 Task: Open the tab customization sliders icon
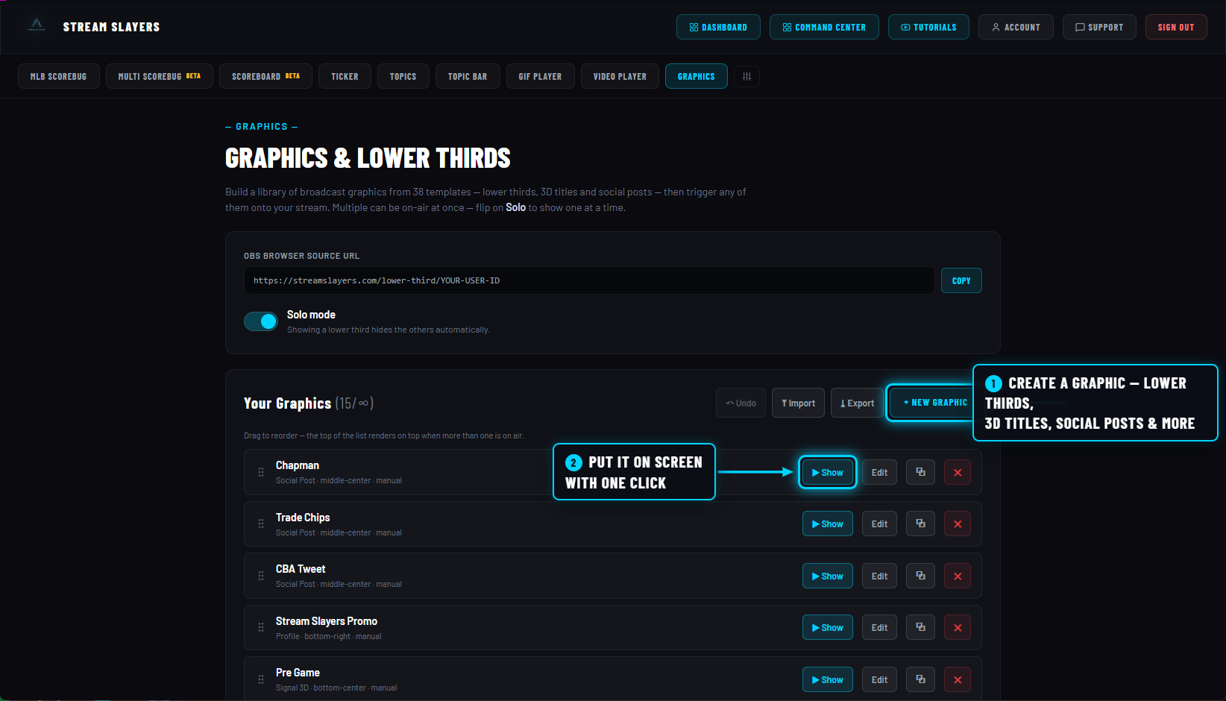click(746, 77)
